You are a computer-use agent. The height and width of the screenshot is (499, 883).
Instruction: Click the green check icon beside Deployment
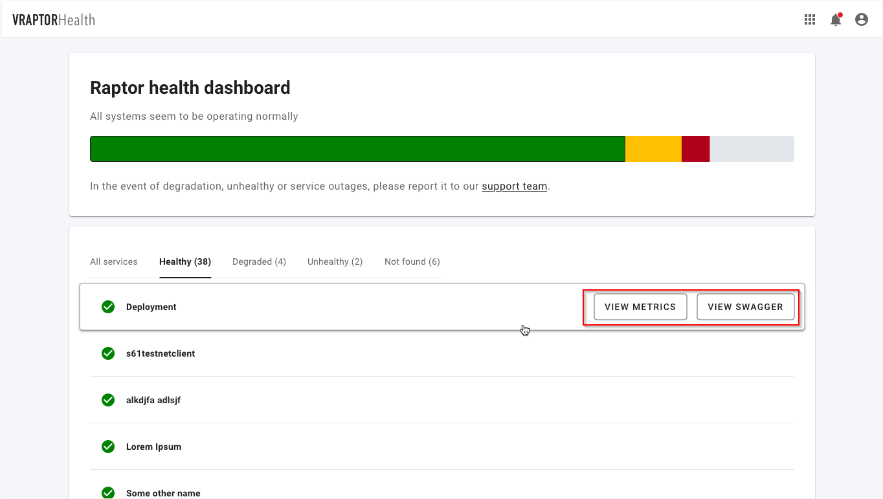[x=108, y=307]
